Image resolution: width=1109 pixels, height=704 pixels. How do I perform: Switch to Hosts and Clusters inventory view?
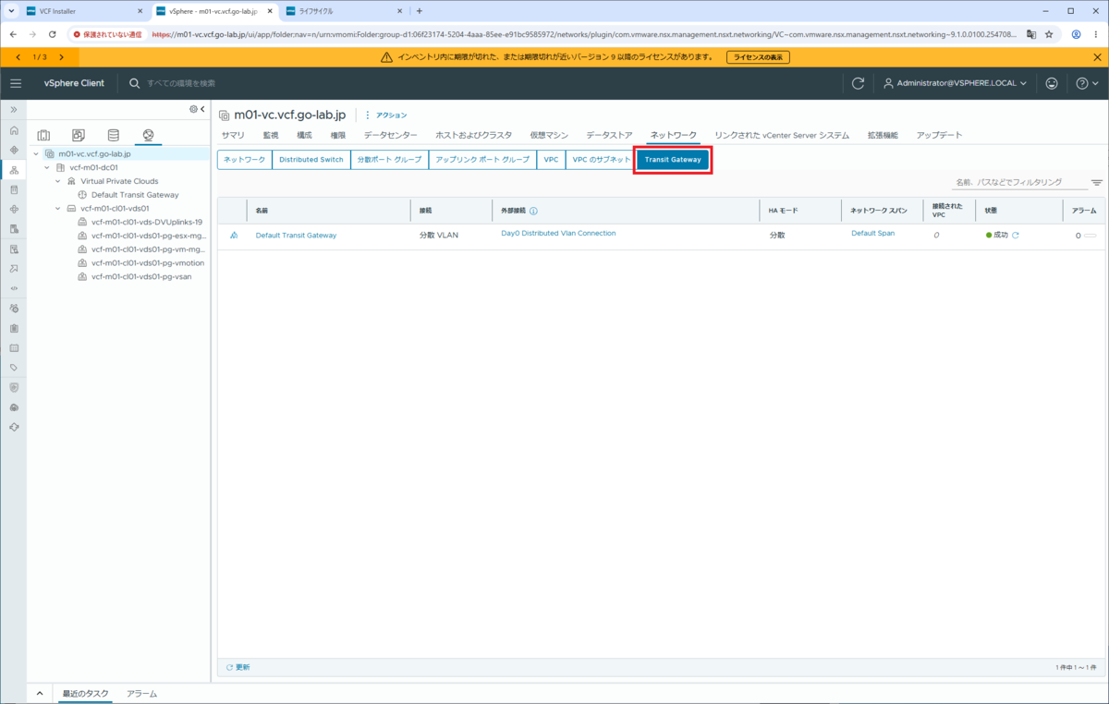pos(43,135)
